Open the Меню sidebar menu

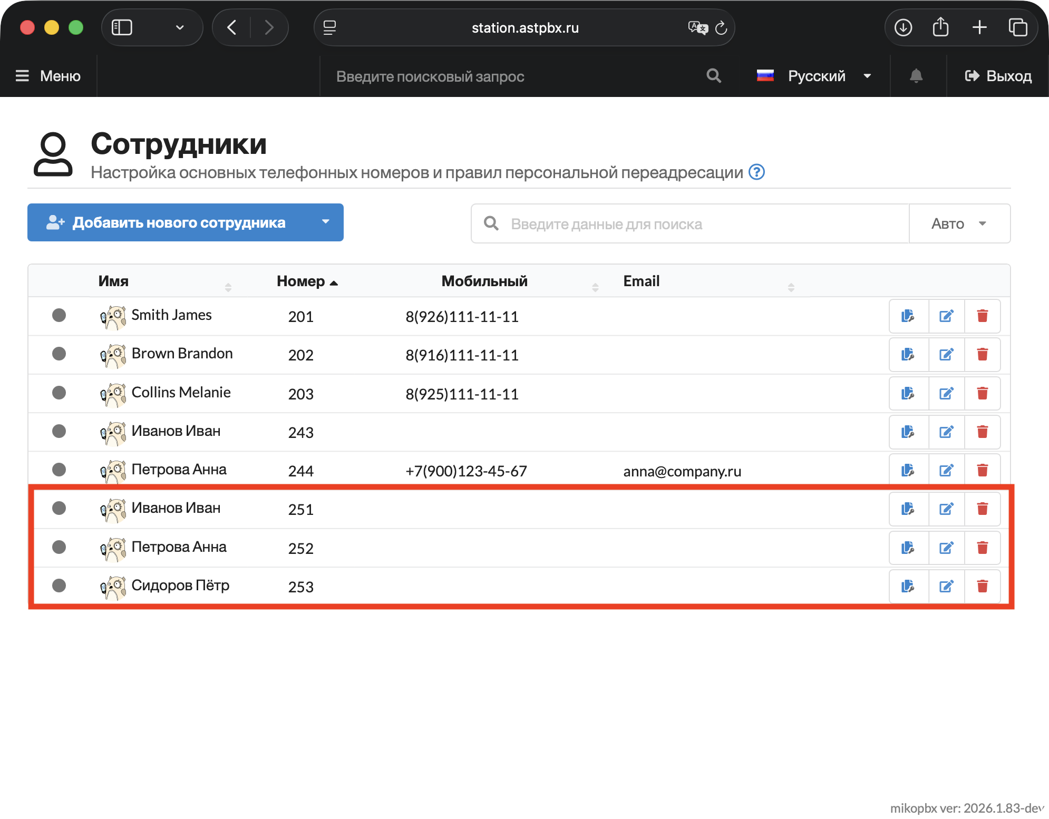pos(48,76)
